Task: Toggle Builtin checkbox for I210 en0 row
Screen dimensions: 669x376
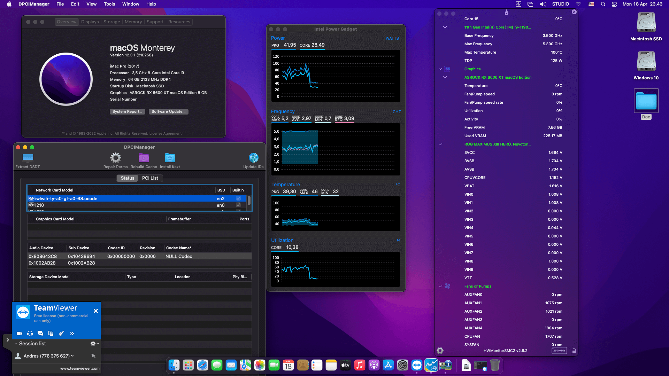Action: click(x=238, y=205)
